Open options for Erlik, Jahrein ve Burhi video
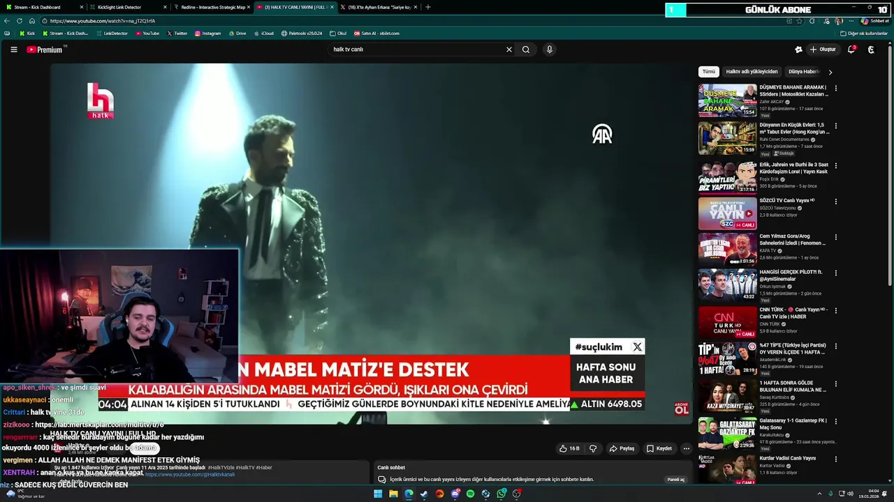 (x=835, y=166)
